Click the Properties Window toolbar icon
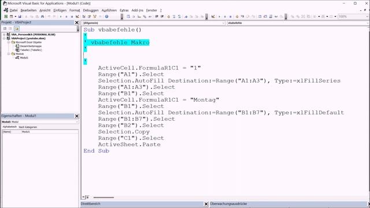 (x=89, y=17)
